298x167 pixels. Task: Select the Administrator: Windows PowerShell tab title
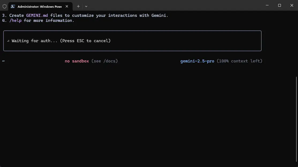(x=39, y=6)
